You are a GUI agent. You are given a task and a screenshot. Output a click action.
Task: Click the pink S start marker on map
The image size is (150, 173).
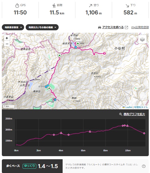click(x=104, y=53)
